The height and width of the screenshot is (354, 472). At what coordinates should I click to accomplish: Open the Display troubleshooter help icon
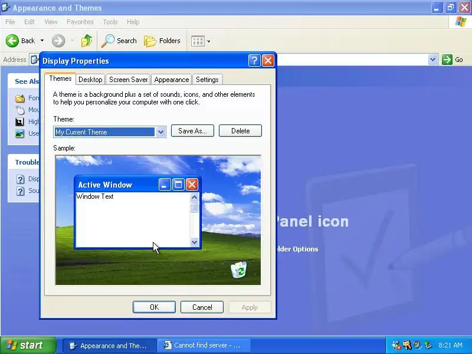[20, 179]
